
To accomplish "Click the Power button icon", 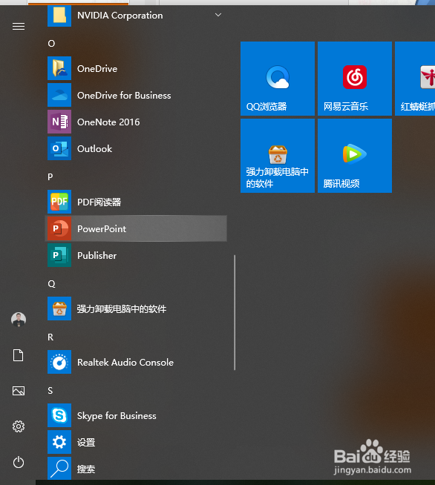I will pos(19,462).
